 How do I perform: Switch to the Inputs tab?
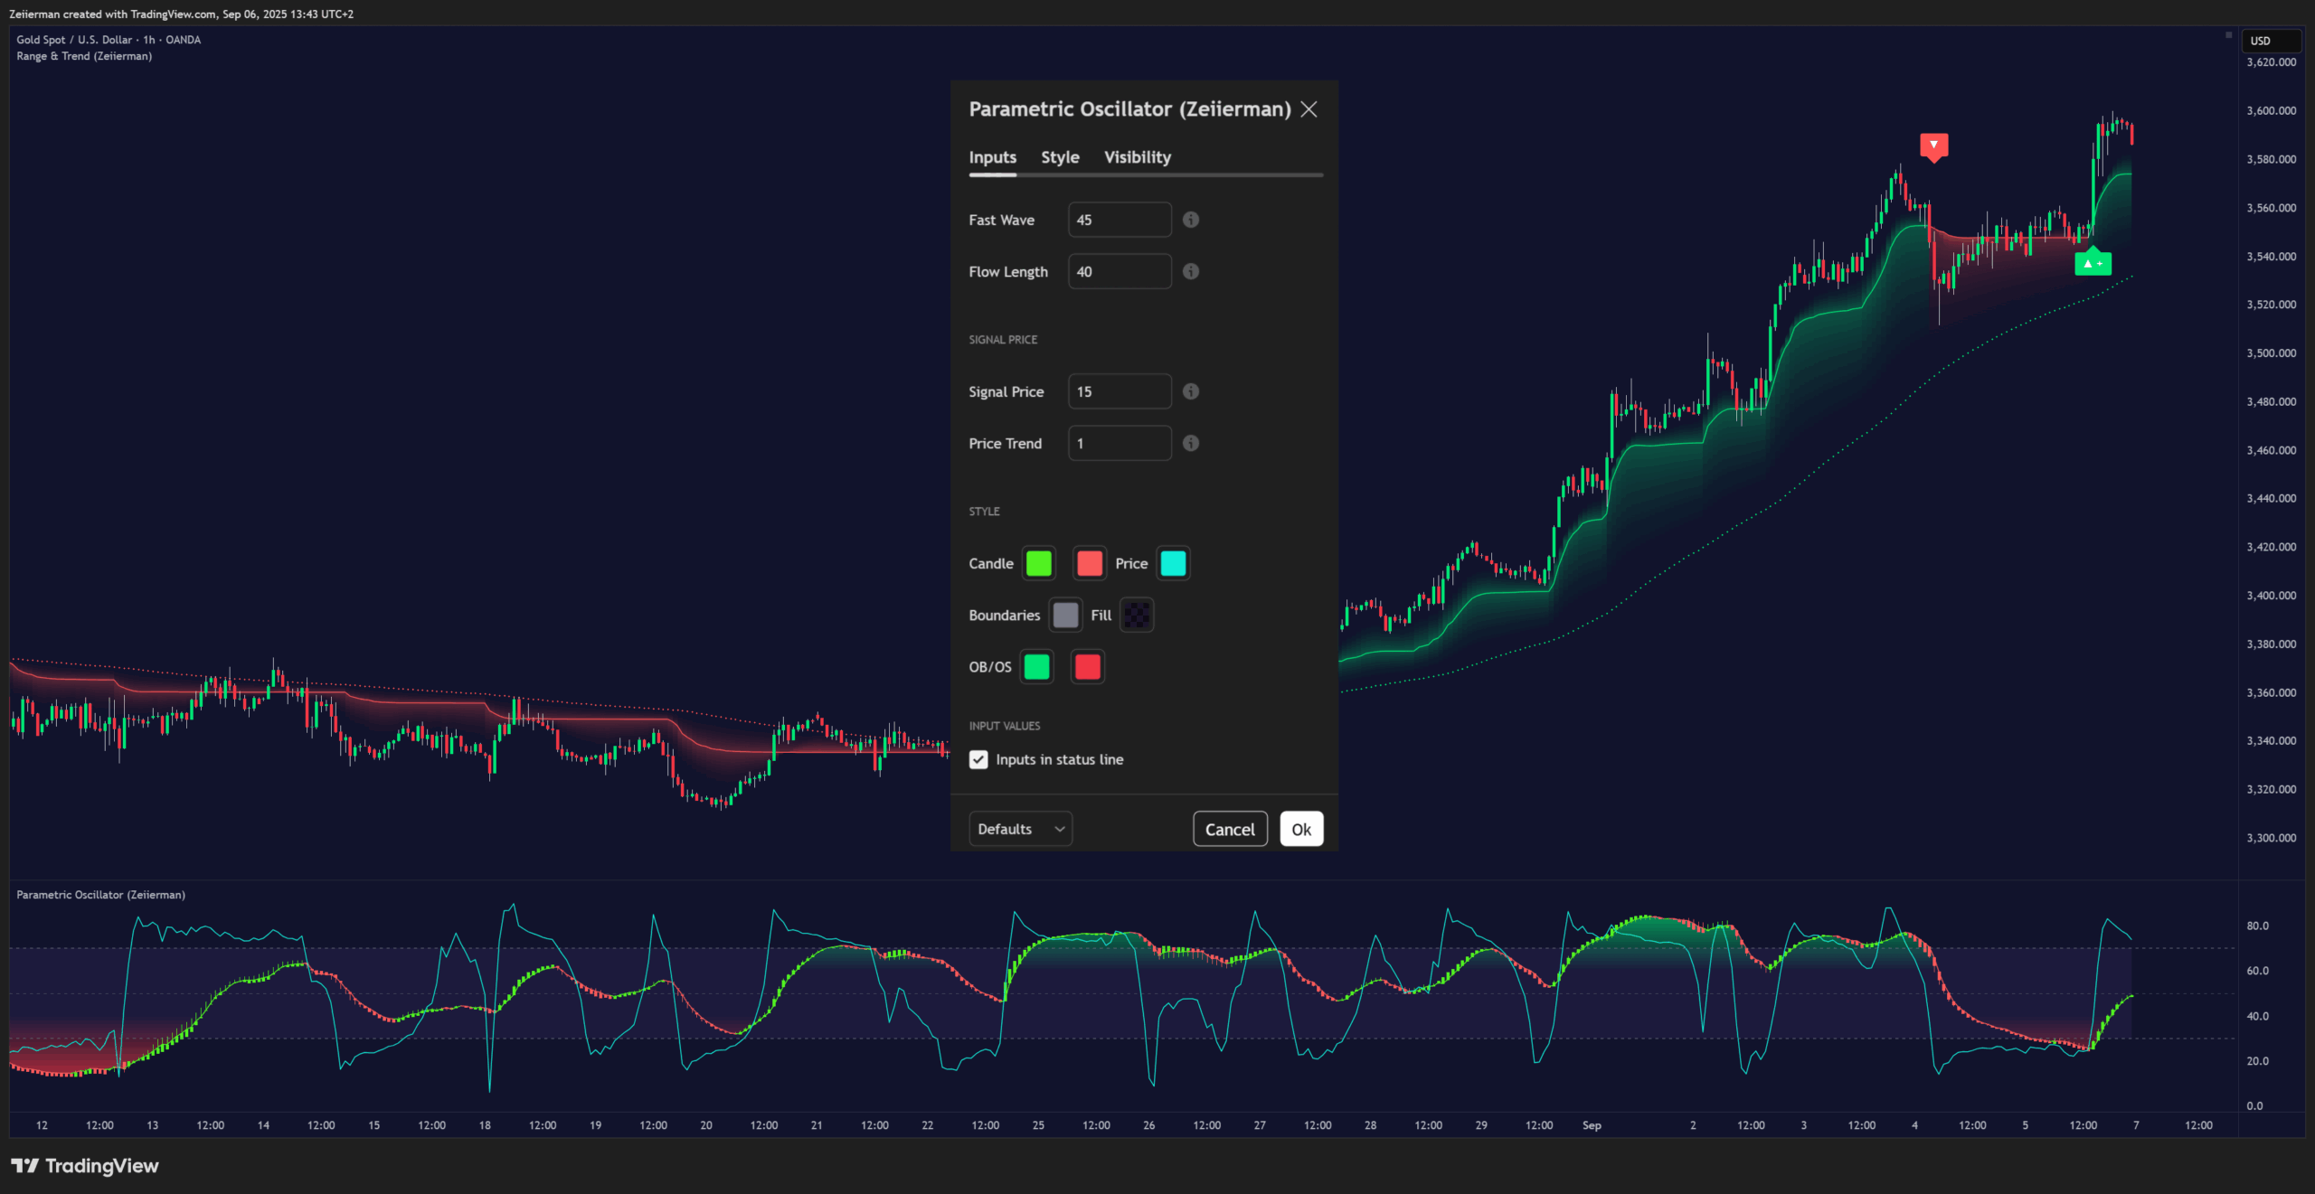coord(992,157)
